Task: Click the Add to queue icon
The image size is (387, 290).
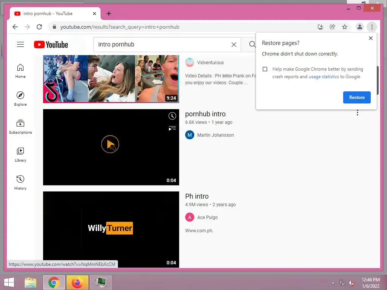Action: click(x=172, y=128)
